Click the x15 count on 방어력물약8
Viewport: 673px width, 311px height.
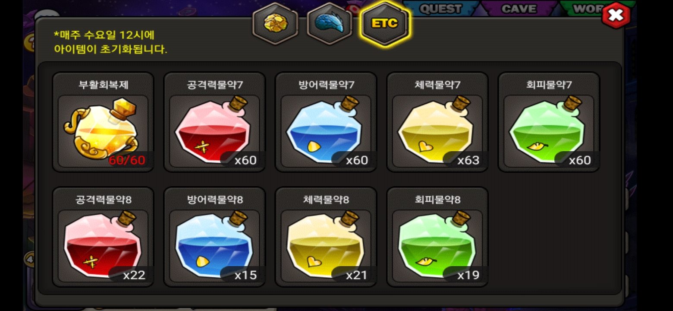pos(245,275)
